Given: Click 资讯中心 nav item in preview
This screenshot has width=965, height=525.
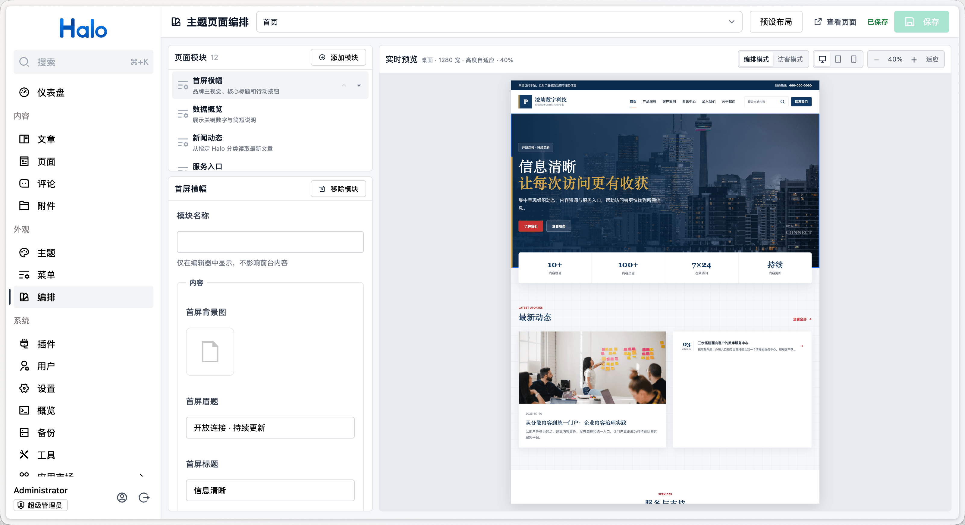Looking at the screenshot, I should [x=689, y=102].
